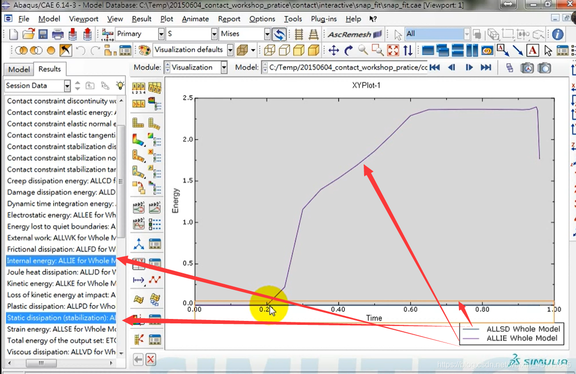Screen dimensions: 576x374
Task: Click the Plot Symbols on Deformed Shape icon
Action: click(138, 156)
